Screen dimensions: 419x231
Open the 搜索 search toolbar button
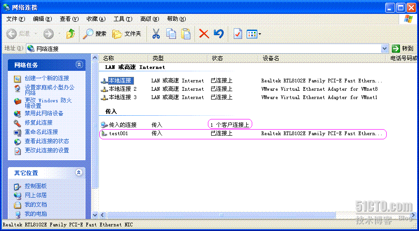coord(95,34)
